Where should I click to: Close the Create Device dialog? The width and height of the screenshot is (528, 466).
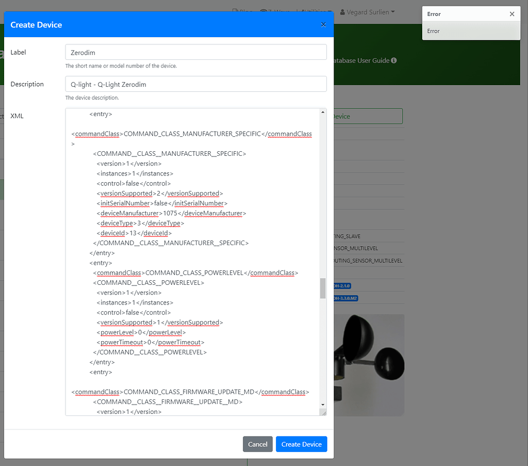tap(323, 24)
